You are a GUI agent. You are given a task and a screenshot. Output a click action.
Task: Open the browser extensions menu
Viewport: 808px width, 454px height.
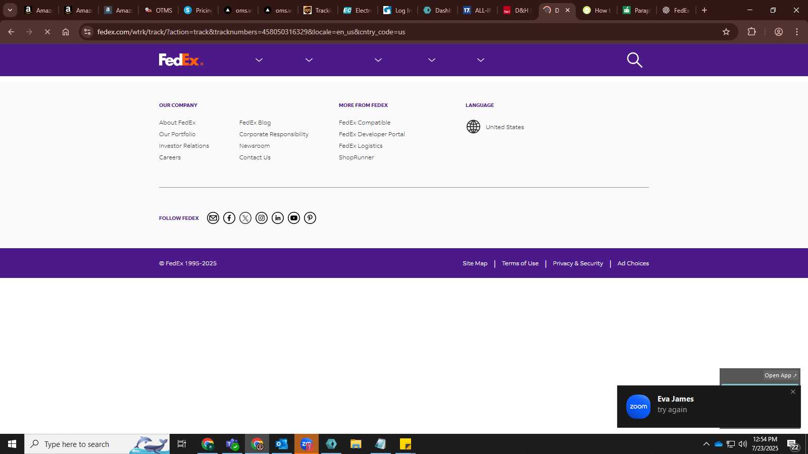tap(751, 32)
